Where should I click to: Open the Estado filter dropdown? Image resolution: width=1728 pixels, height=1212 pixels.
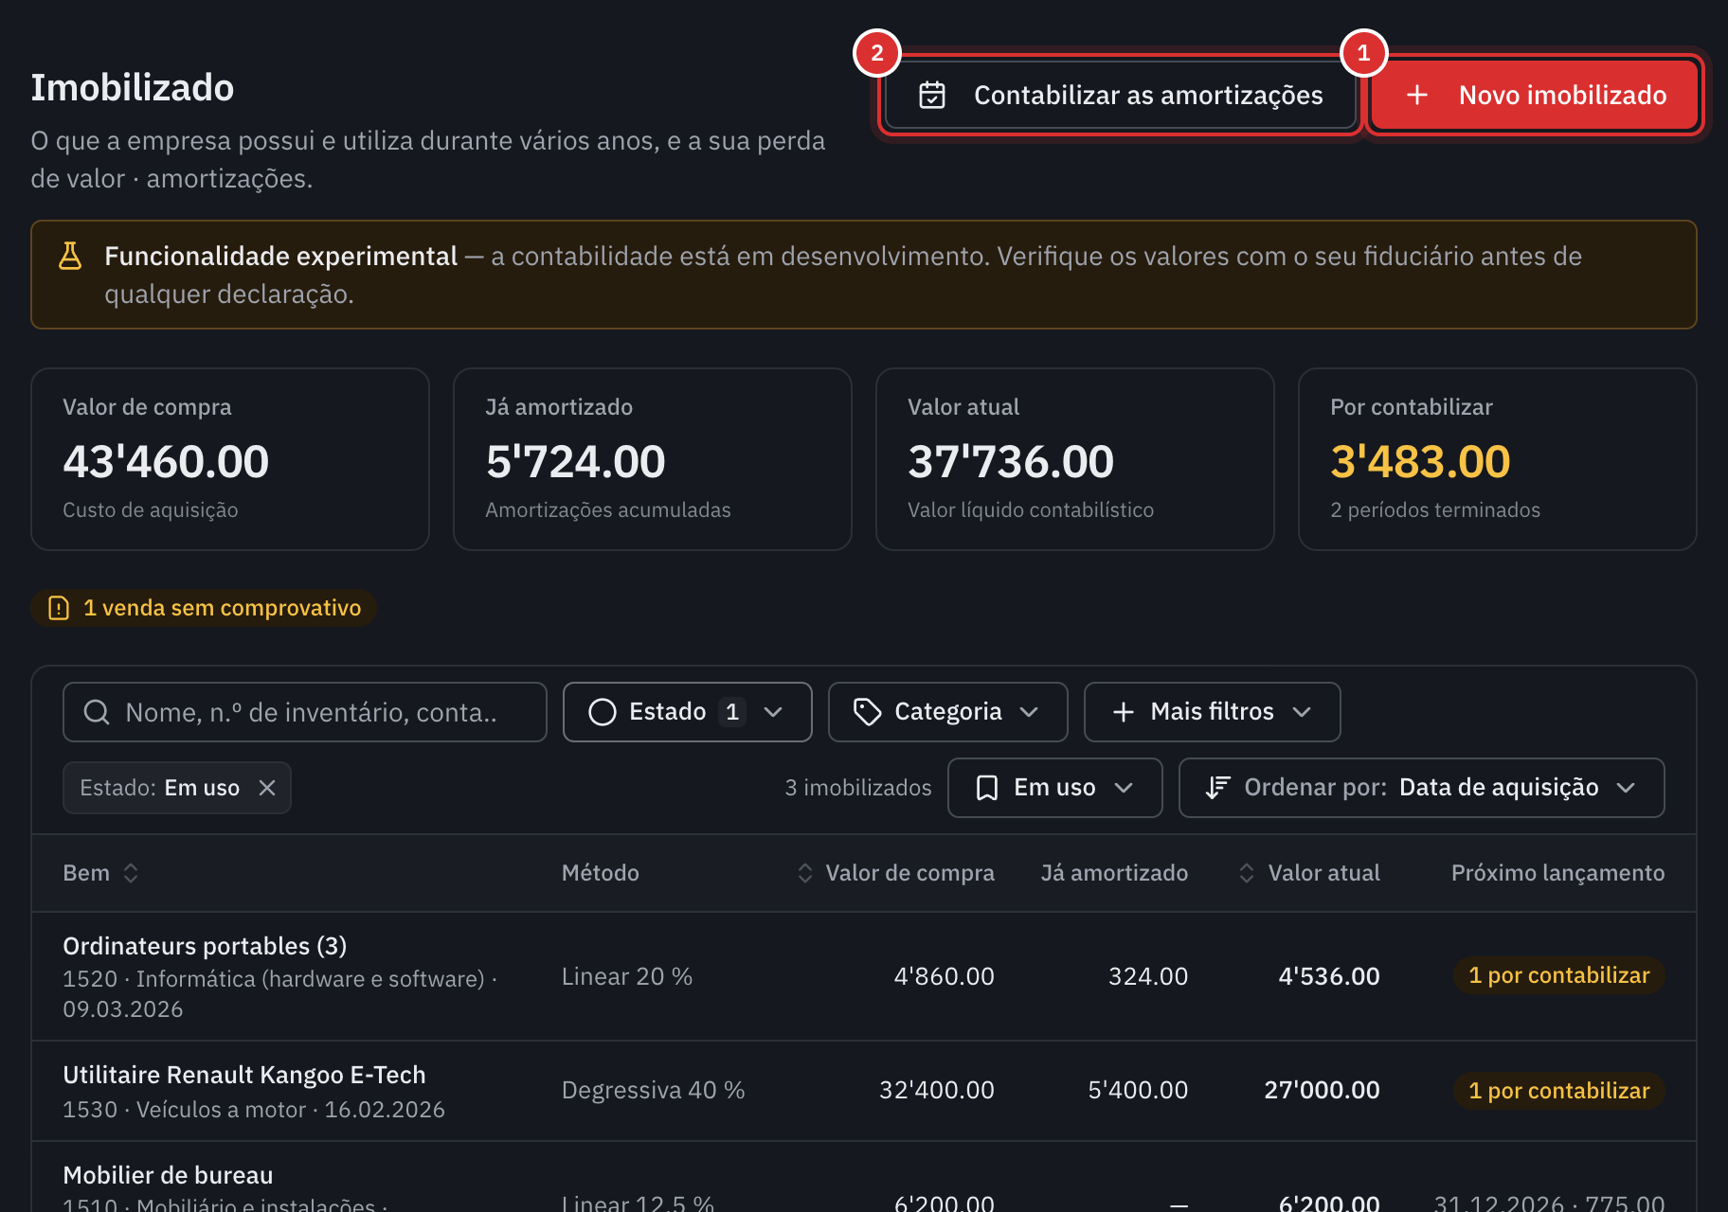[x=688, y=712]
